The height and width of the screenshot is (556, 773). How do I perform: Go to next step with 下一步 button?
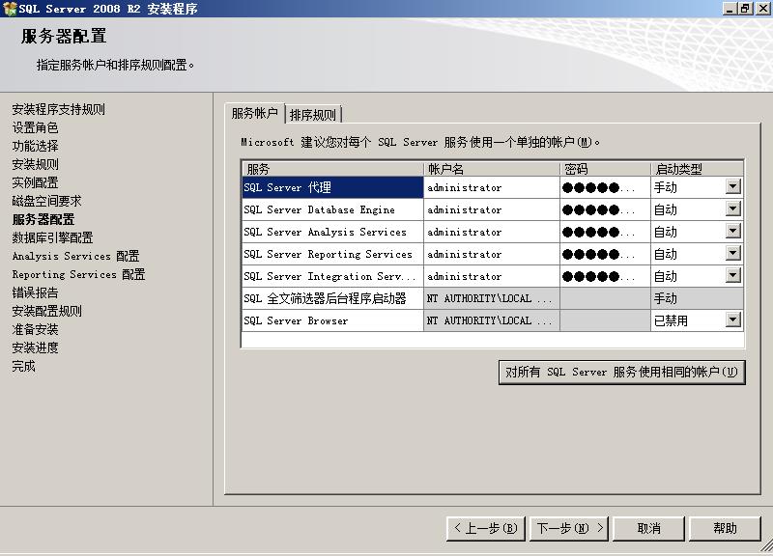[570, 528]
